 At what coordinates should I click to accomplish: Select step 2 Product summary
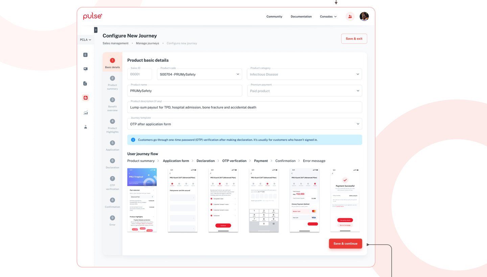[112, 83]
